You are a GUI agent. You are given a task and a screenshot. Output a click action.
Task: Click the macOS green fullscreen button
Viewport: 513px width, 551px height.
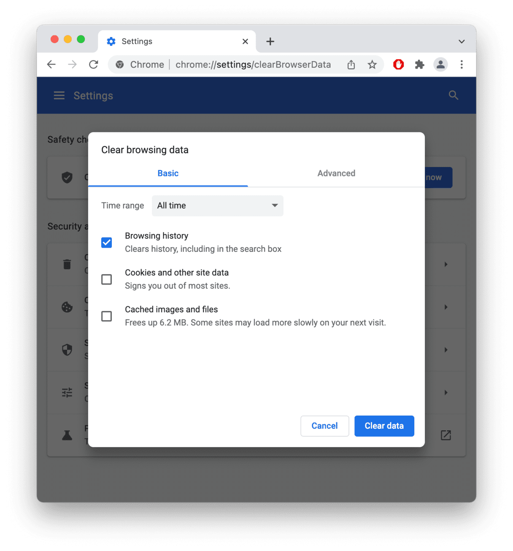point(81,39)
